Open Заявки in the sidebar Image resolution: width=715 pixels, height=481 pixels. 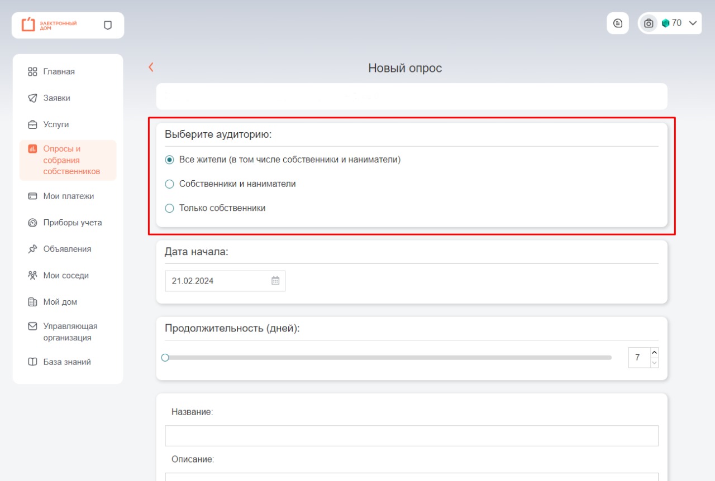(x=56, y=98)
